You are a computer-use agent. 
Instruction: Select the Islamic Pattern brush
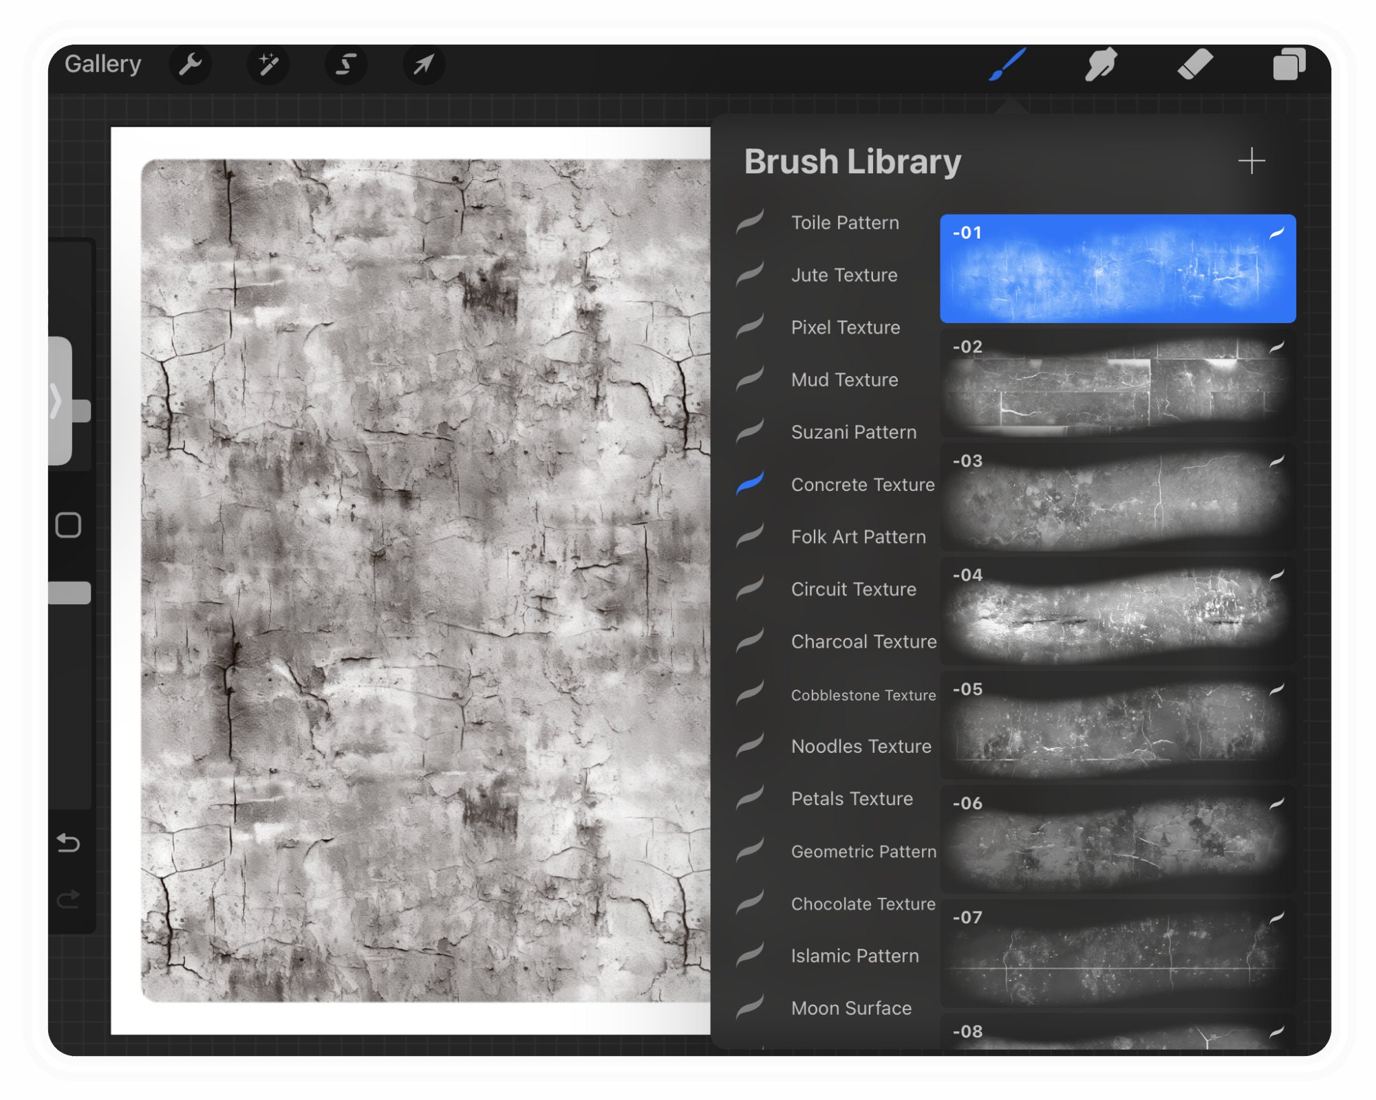click(855, 956)
